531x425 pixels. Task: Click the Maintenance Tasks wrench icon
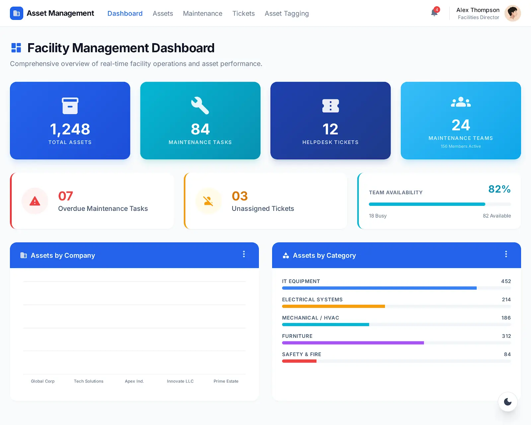200,106
